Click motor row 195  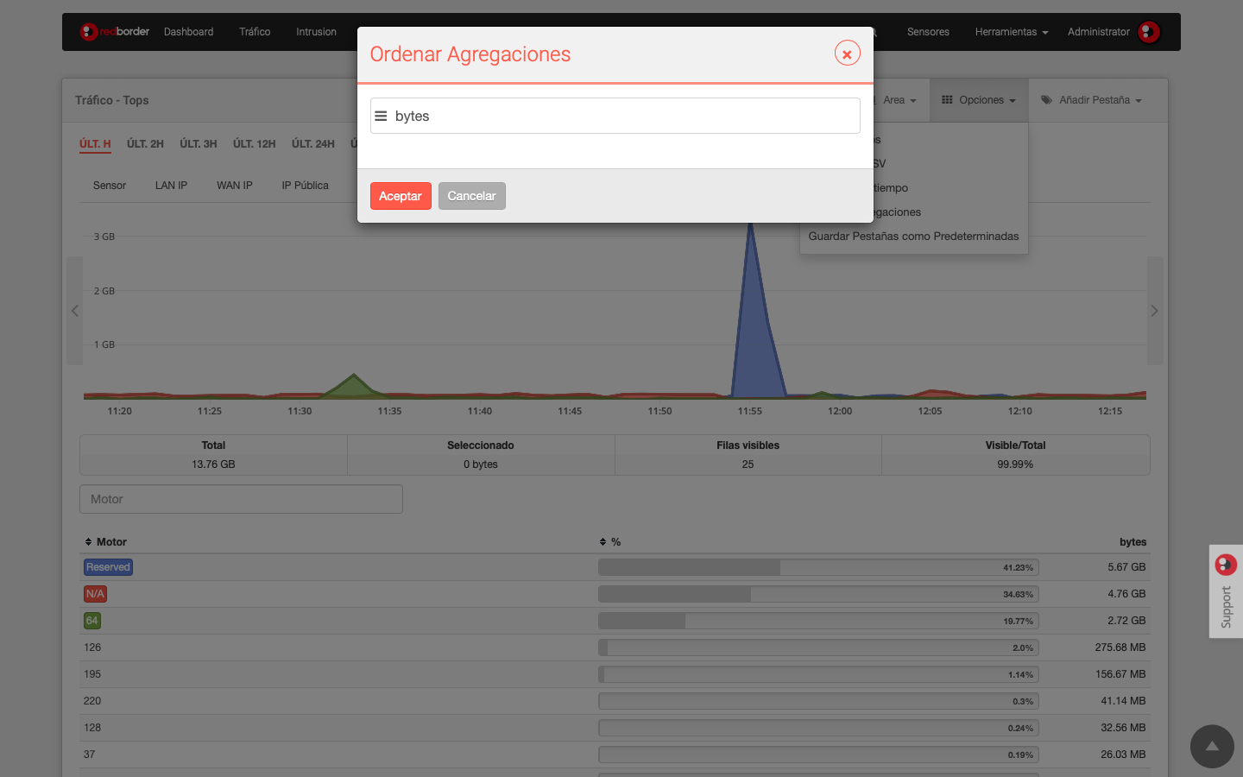pos(615,674)
